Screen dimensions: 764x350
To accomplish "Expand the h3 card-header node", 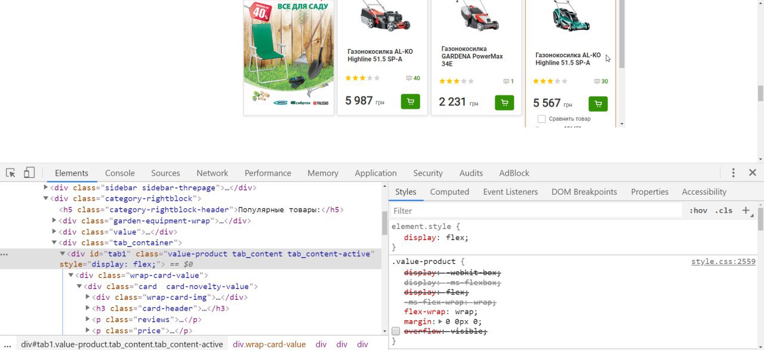I will point(89,309).
